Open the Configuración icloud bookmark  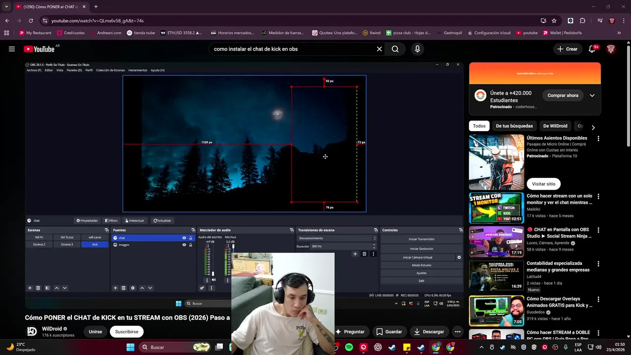[489, 33]
